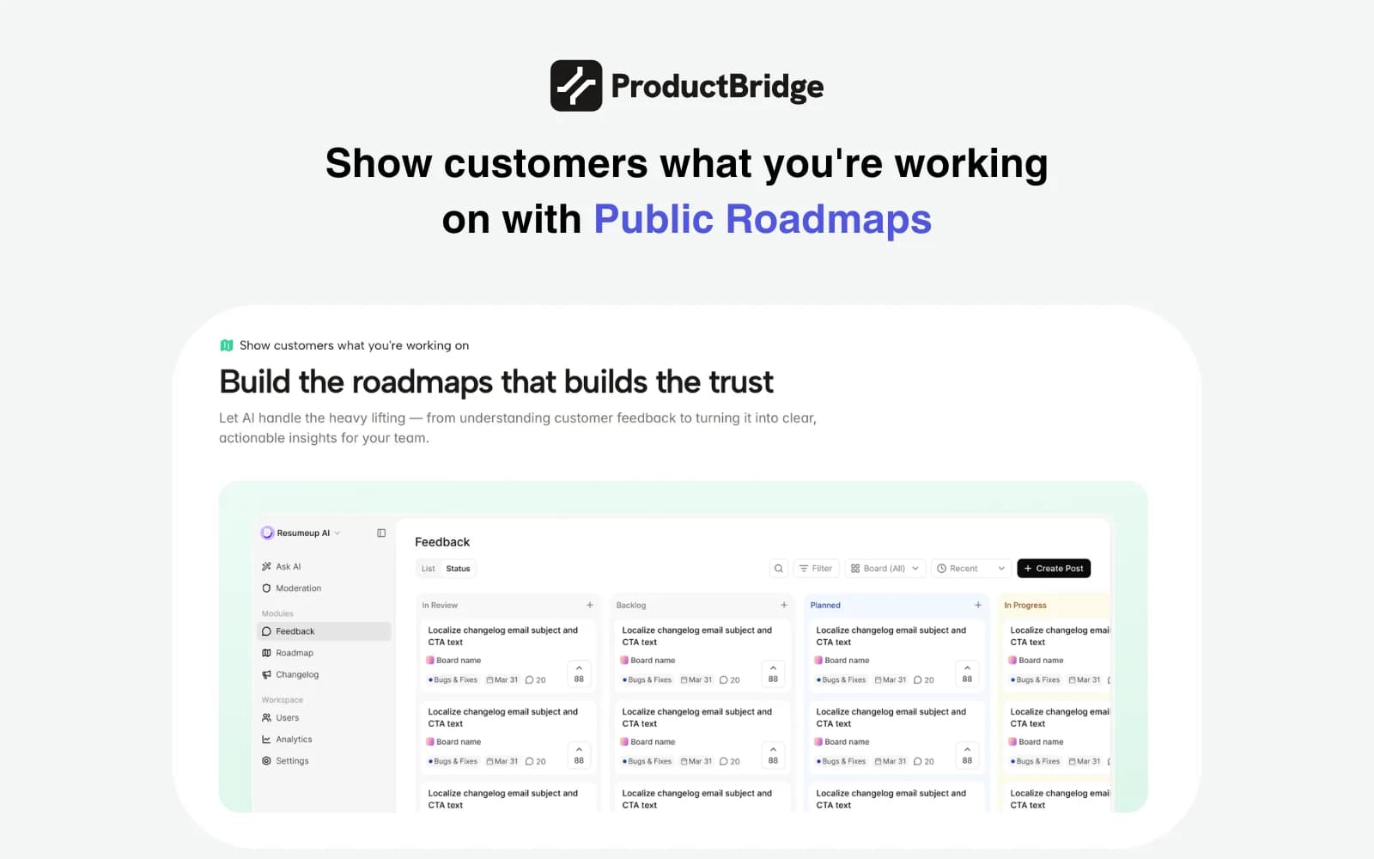
Task: Click the search magnifier in the Feedback toolbar
Action: click(778, 568)
